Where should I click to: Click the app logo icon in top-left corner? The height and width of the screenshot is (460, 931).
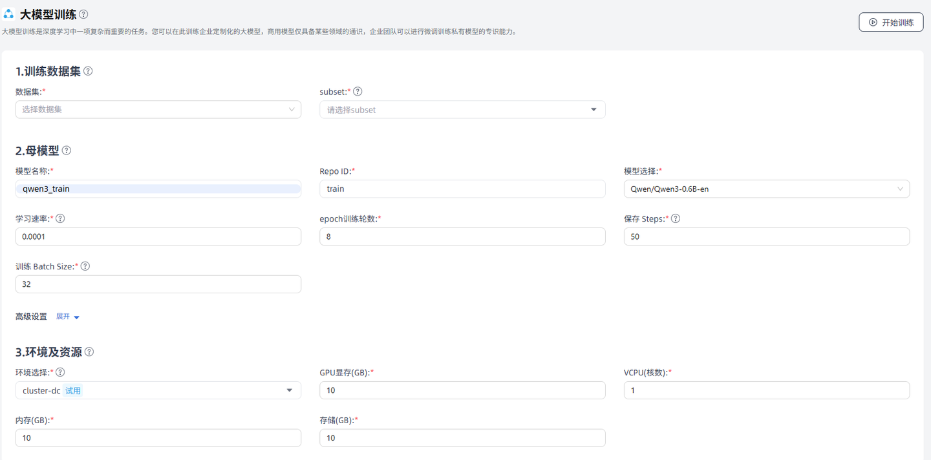click(9, 13)
